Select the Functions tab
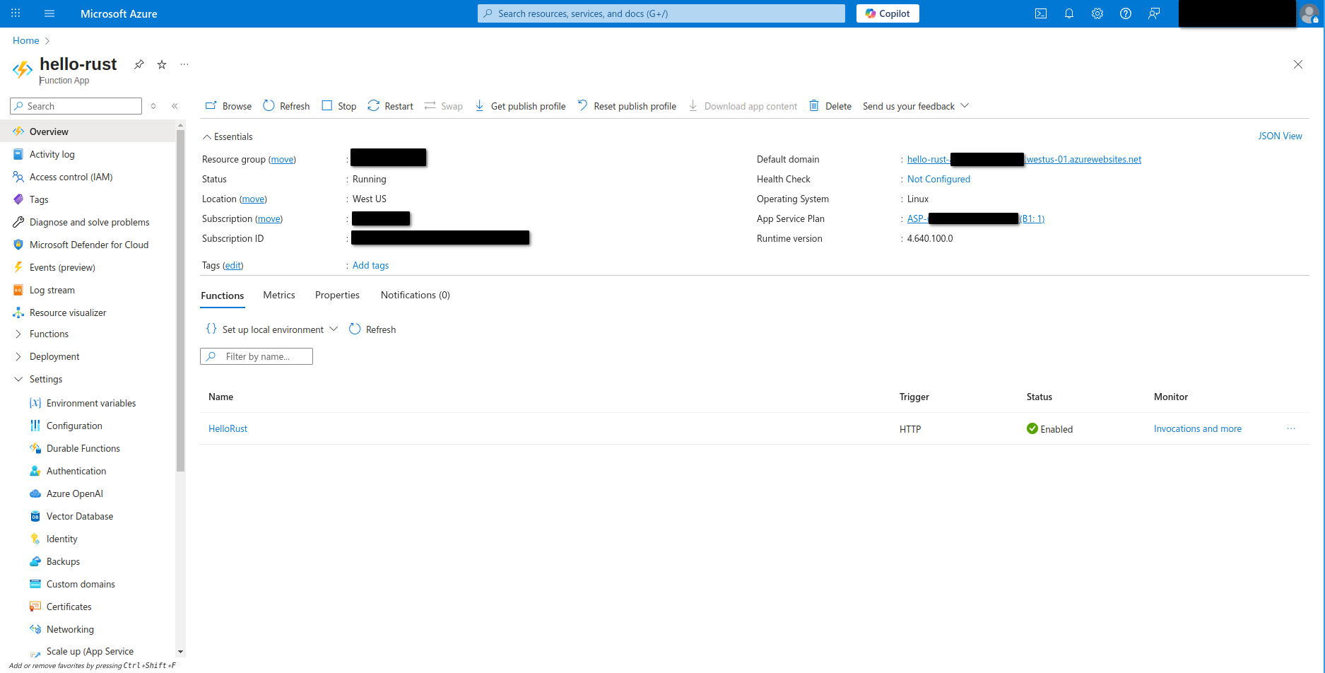Image resolution: width=1325 pixels, height=673 pixels. coord(223,296)
